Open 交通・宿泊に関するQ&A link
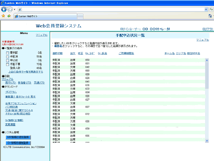The image size is (214, 161). (x=19, y=110)
